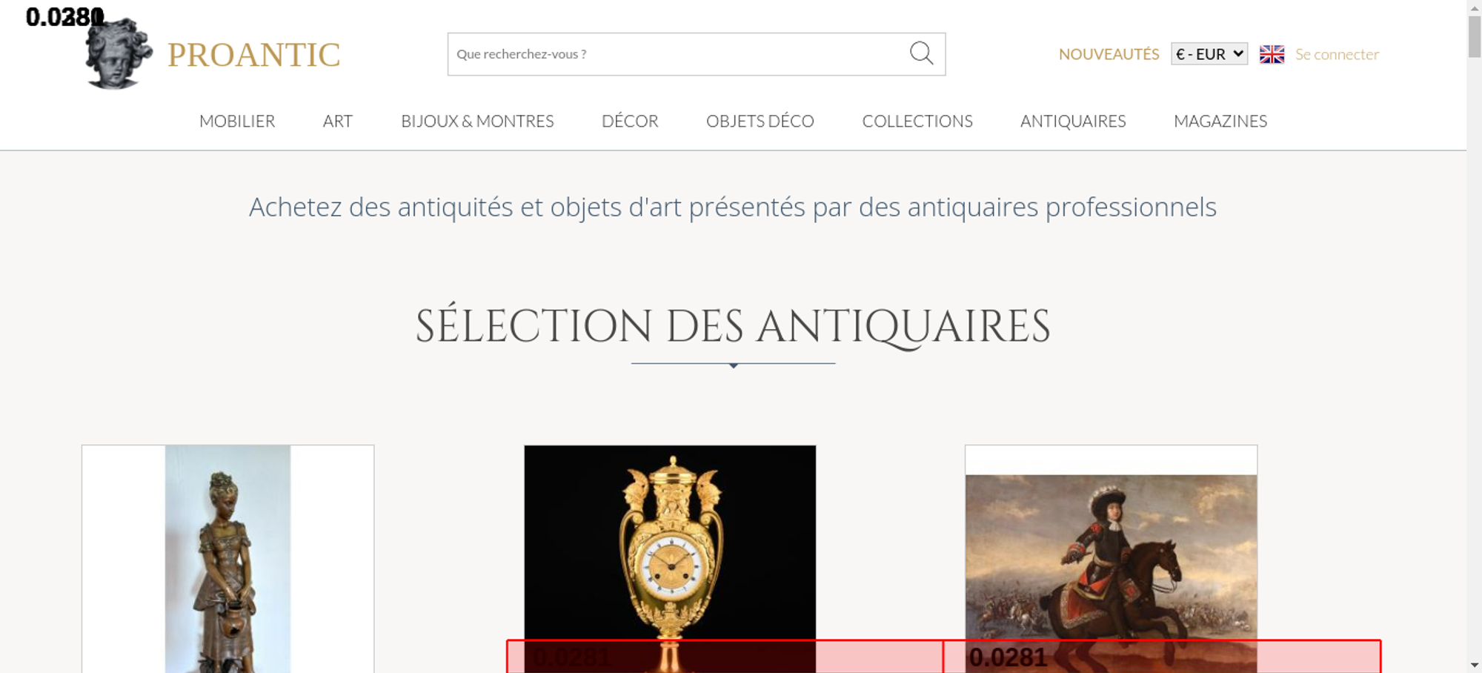Click the PROANTIC brand name text
Image resolution: width=1482 pixels, height=673 pixels.
click(253, 56)
